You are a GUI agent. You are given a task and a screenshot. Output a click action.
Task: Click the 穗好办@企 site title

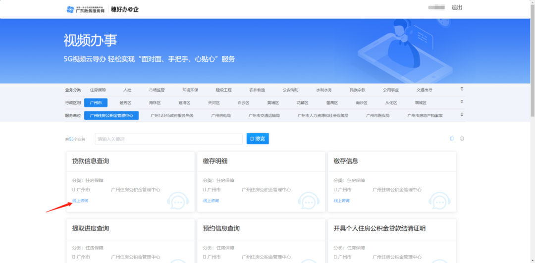point(124,9)
